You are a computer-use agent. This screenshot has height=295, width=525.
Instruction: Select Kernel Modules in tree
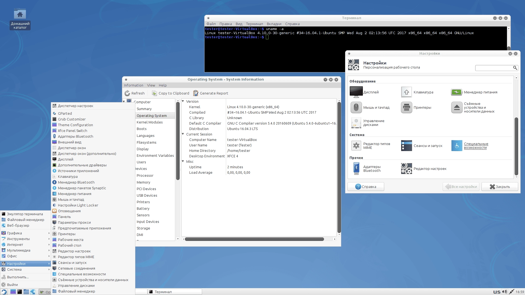[x=150, y=122]
